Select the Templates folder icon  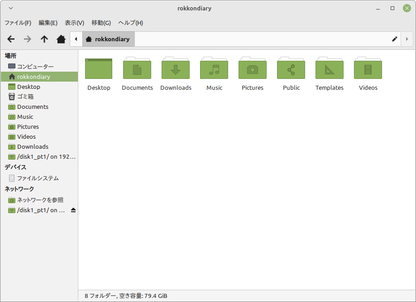pyautogui.click(x=330, y=68)
